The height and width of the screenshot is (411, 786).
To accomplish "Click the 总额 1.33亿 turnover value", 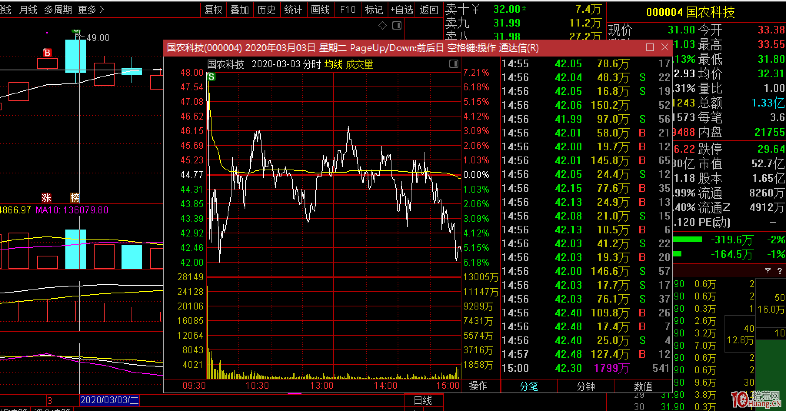I will coord(768,103).
